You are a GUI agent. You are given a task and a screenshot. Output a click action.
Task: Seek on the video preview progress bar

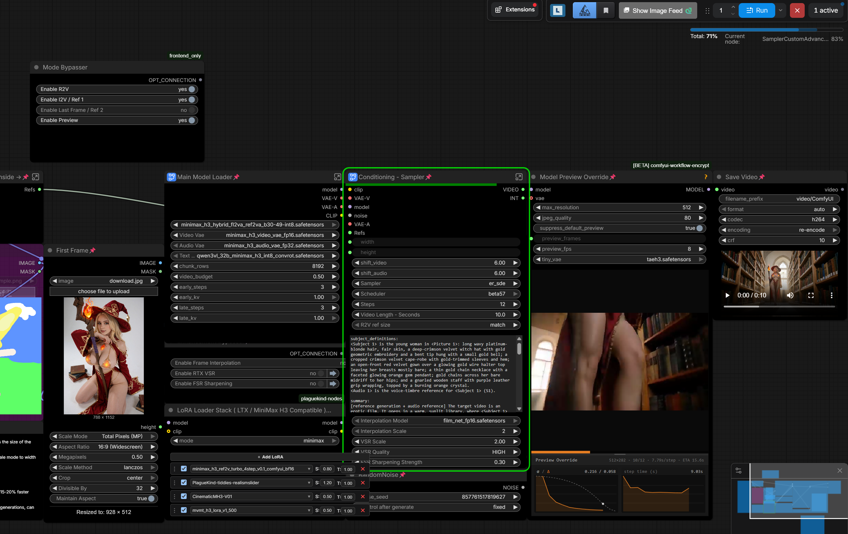[x=779, y=306]
